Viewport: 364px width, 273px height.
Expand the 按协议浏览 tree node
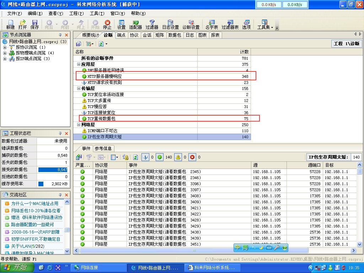click(x=5, y=47)
